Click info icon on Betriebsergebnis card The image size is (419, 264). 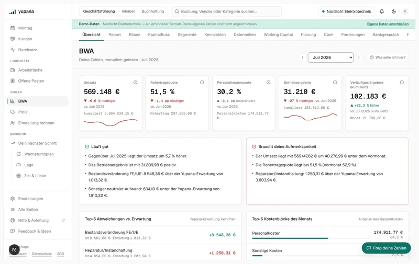point(335,83)
